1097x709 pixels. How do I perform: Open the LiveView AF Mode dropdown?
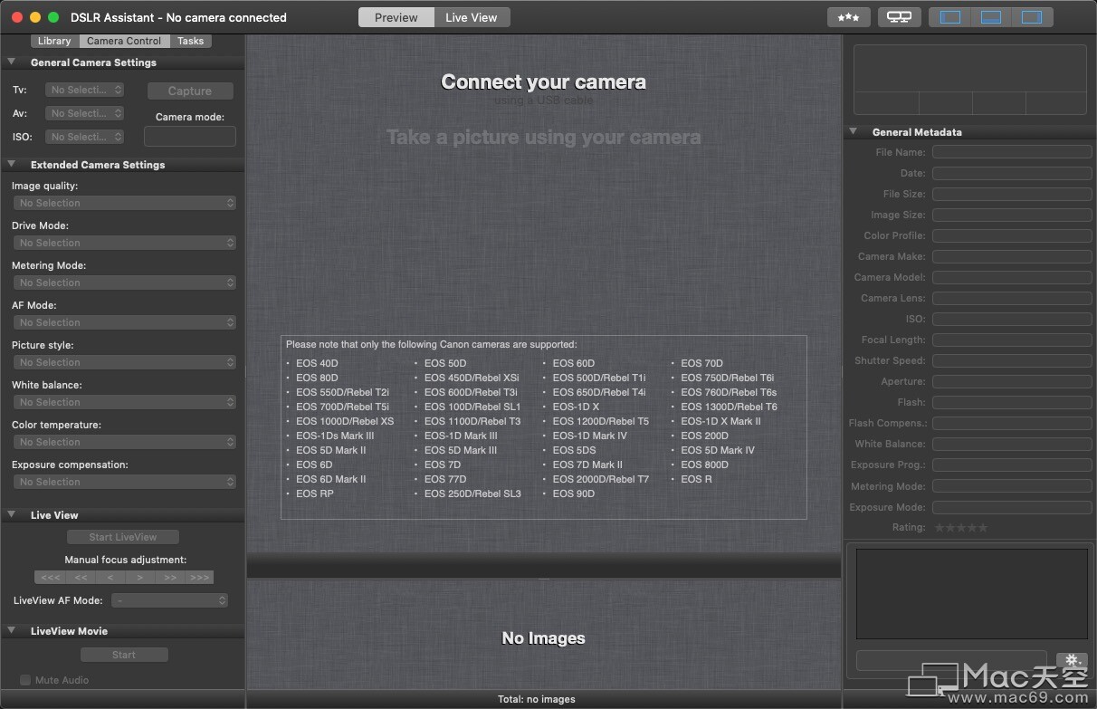click(169, 599)
